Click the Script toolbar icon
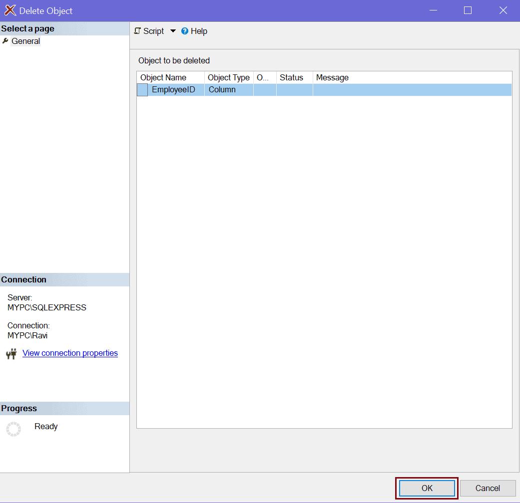520x503 pixels. pos(137,31)
